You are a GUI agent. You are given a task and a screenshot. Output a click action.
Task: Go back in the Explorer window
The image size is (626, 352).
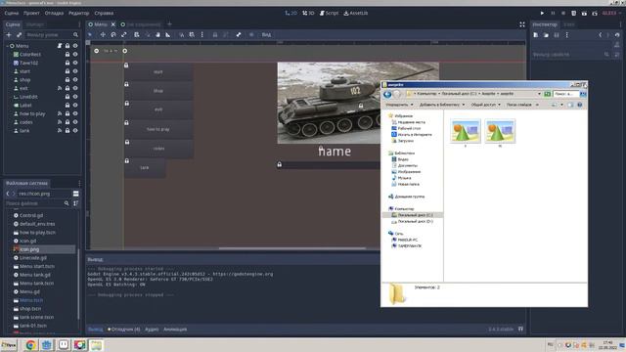point(387,94)
